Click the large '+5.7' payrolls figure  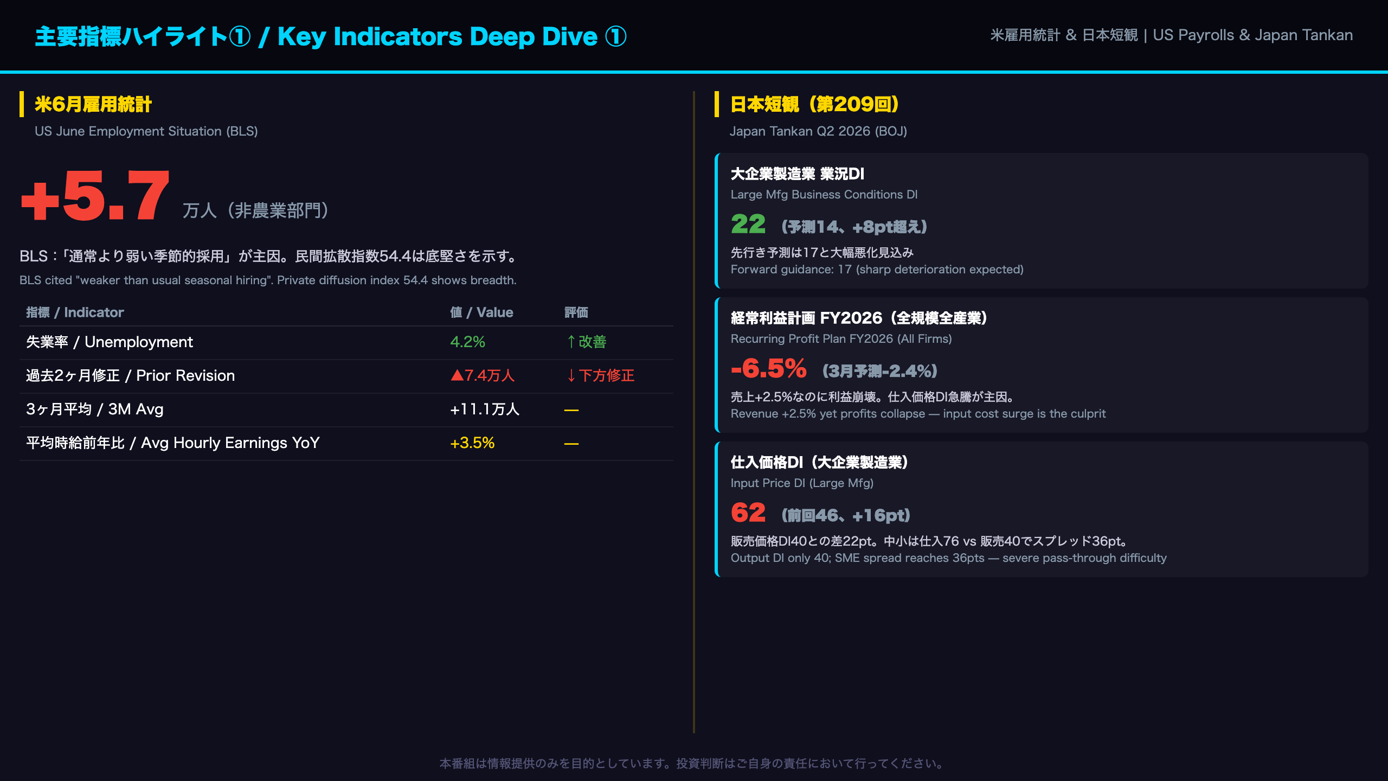coord(95,195)
